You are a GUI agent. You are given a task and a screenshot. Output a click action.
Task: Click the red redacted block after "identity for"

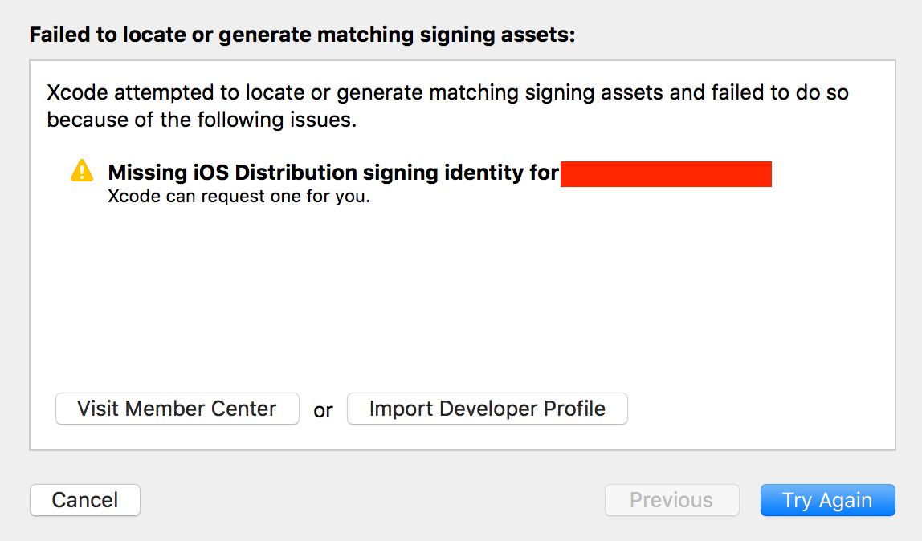point(666,173)
